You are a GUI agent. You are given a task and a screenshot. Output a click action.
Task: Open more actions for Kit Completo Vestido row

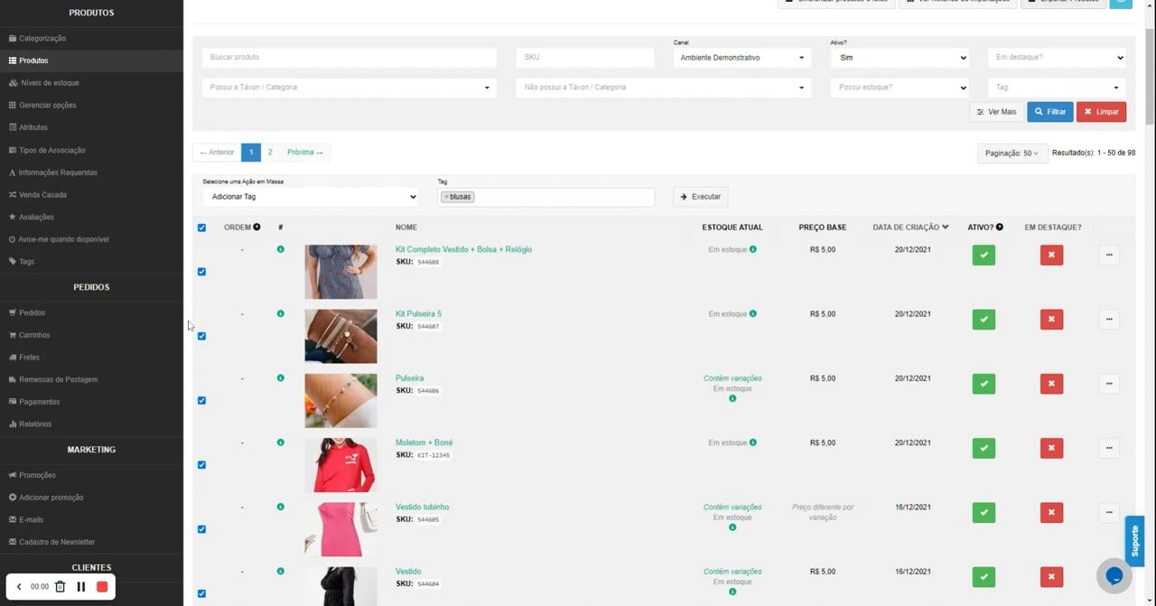tap(1109, 255)
